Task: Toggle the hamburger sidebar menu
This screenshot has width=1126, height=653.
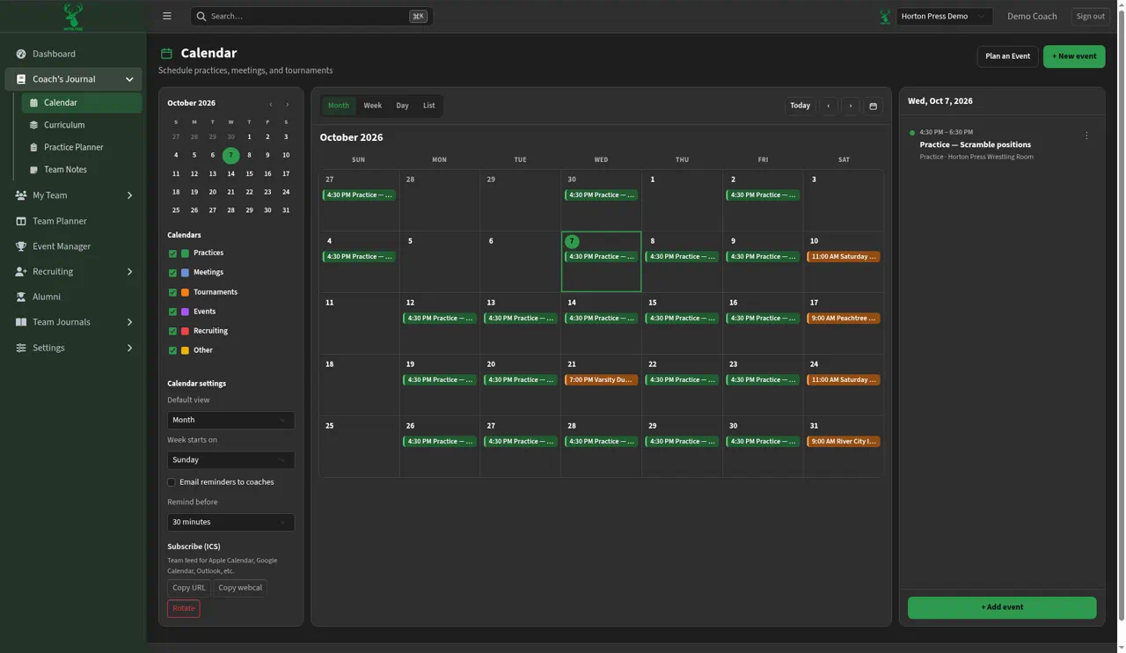Action: point(167,16)
